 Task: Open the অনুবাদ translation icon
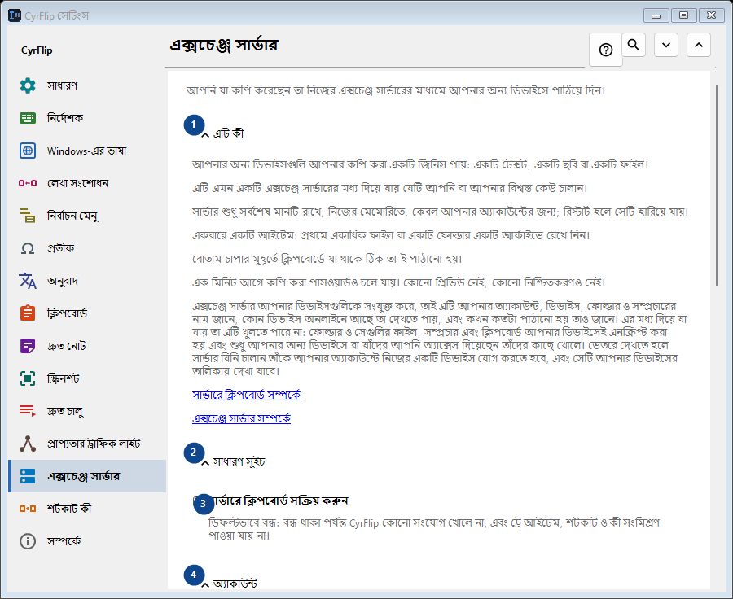coord(28,281)
